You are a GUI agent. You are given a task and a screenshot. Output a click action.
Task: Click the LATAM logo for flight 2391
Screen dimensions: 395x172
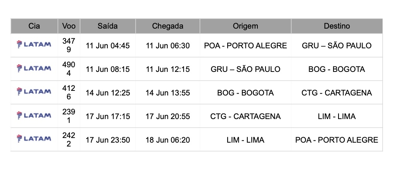pyautogui.click(x=34, y=116)
